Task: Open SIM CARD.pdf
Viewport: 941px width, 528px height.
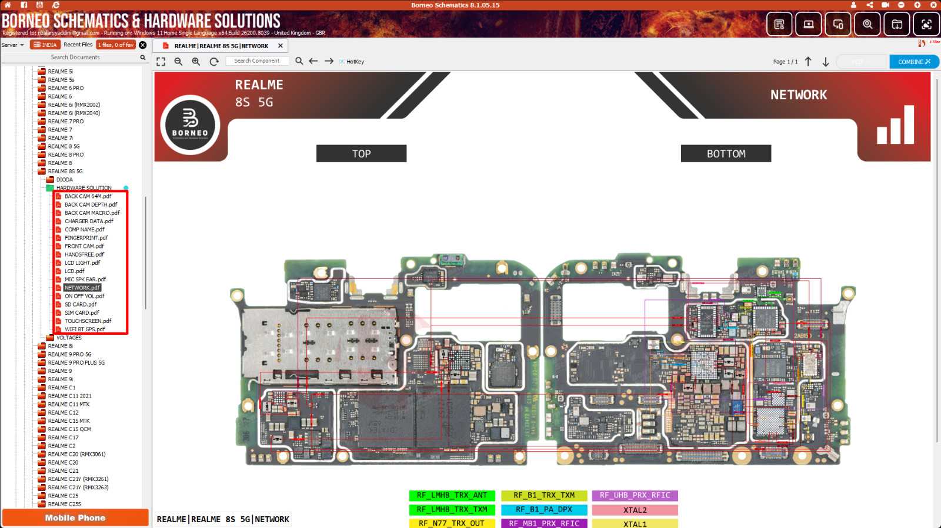Action: coord(82,313)
